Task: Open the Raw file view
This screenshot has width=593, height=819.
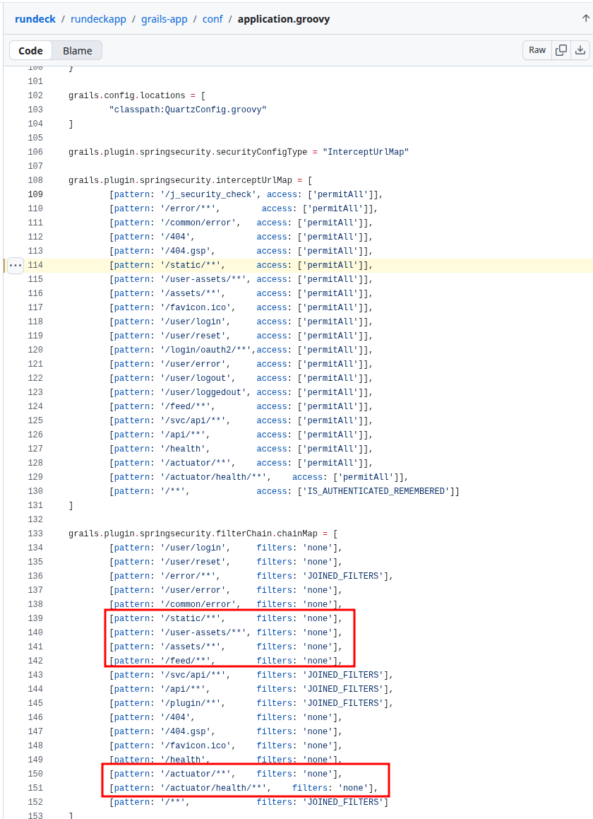Action: (x=537, y=50)
